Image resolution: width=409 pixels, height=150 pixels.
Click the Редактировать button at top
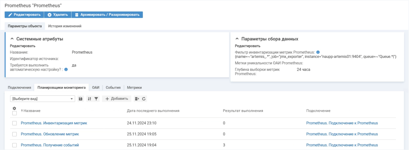(x=24, y=15)
